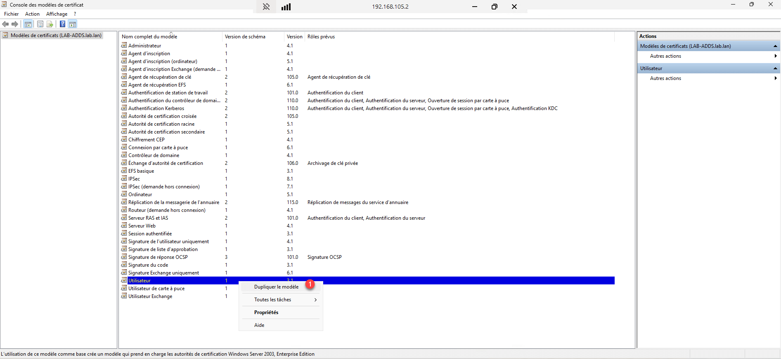Image resolution: width=781 pixels, height=359 pixels.
Task: Click the Export list toolbar icon
Action: [x=50, y=24]
